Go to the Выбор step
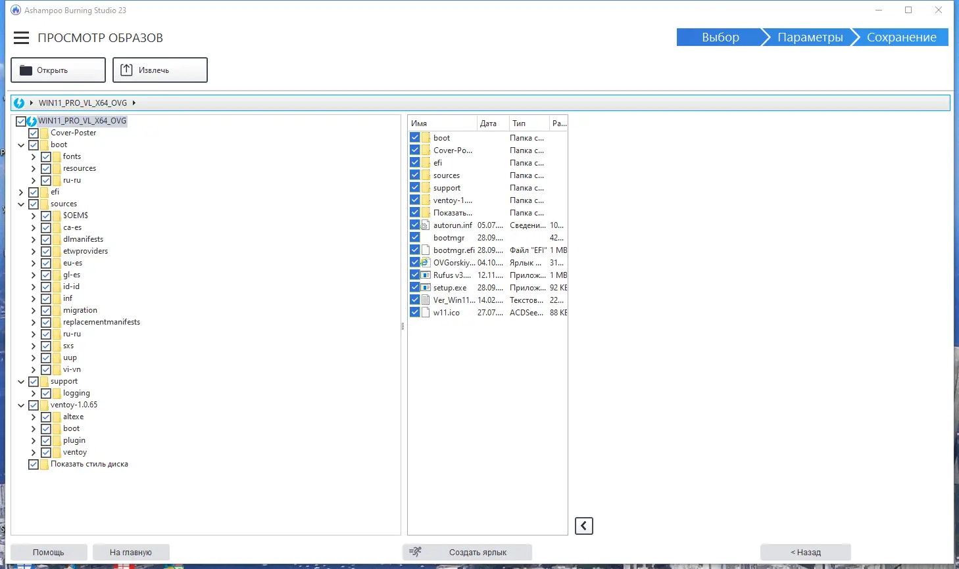959x569 pixels. 720,37
